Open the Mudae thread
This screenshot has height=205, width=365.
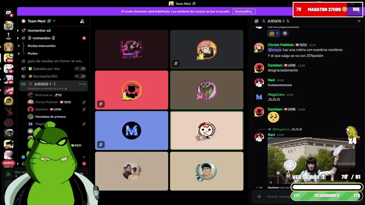[x=33, y=54]
